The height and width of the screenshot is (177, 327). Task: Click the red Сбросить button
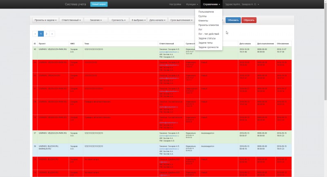[249, 20]
